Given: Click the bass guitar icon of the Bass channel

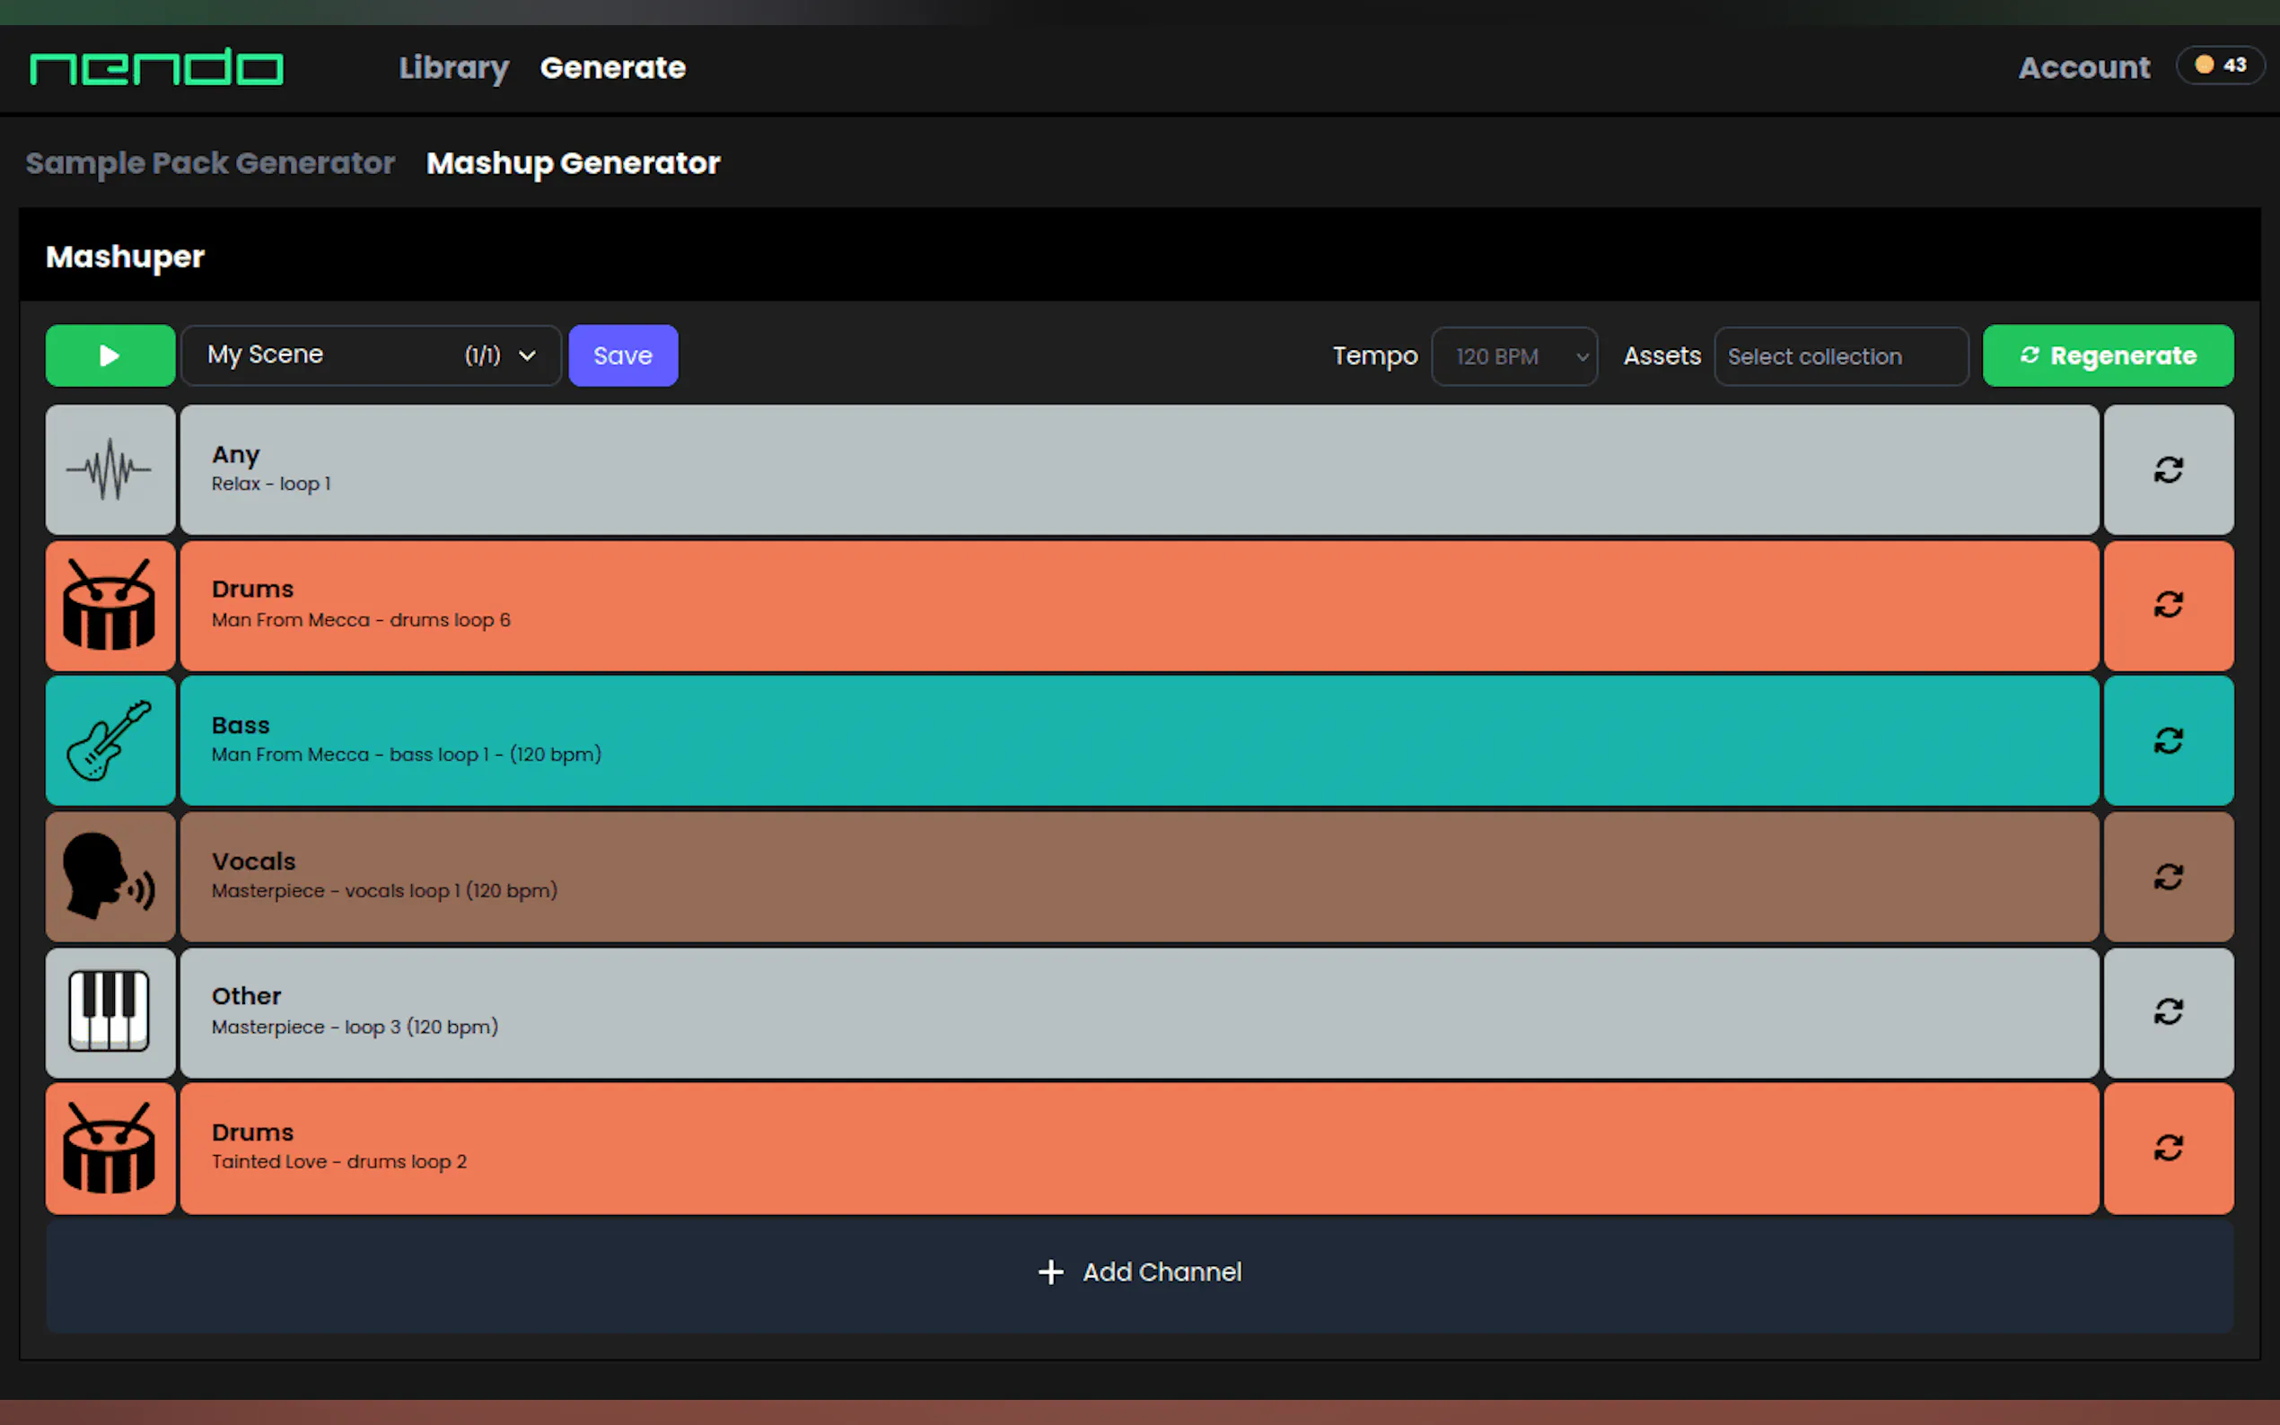Looking at the screenshot, I should (x=110, y=741).
